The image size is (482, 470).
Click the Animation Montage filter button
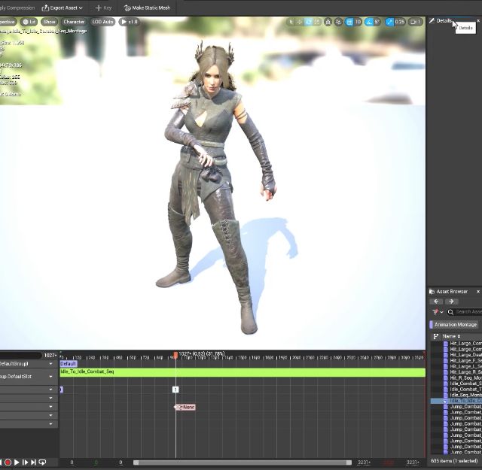coord(456,325)
